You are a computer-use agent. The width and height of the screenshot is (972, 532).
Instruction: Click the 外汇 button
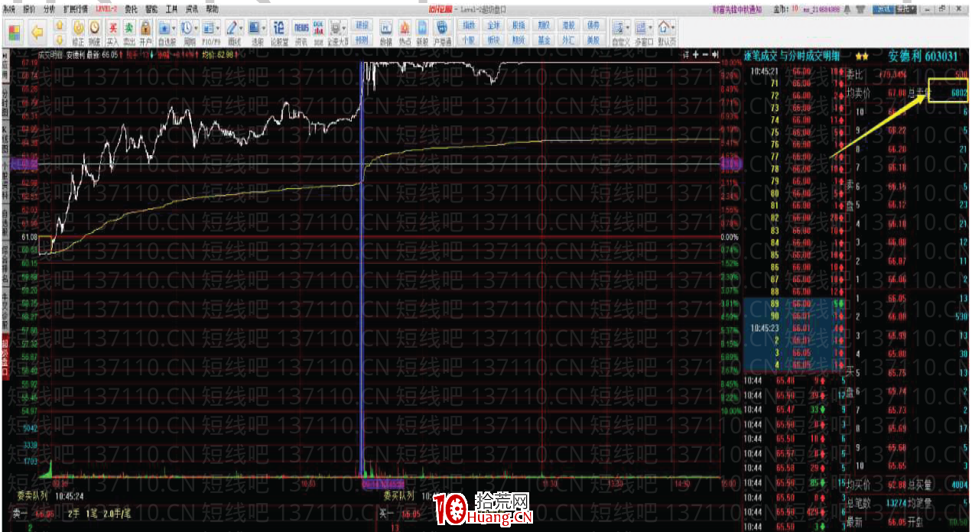(567, 39)
